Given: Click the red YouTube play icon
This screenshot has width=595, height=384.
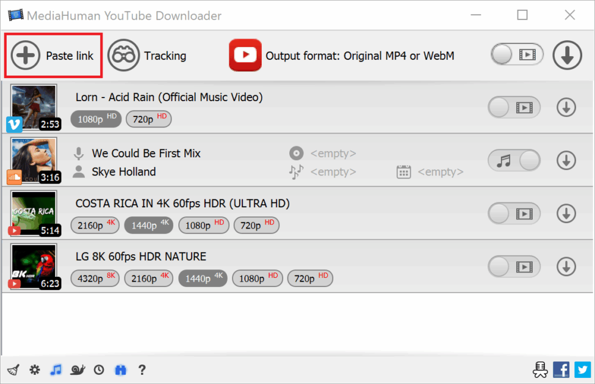Looking at the screenshot, I should point(245,55).
